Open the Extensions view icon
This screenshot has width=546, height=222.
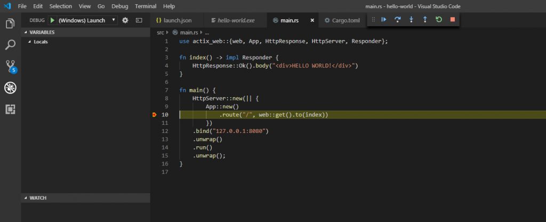(10, 109)
